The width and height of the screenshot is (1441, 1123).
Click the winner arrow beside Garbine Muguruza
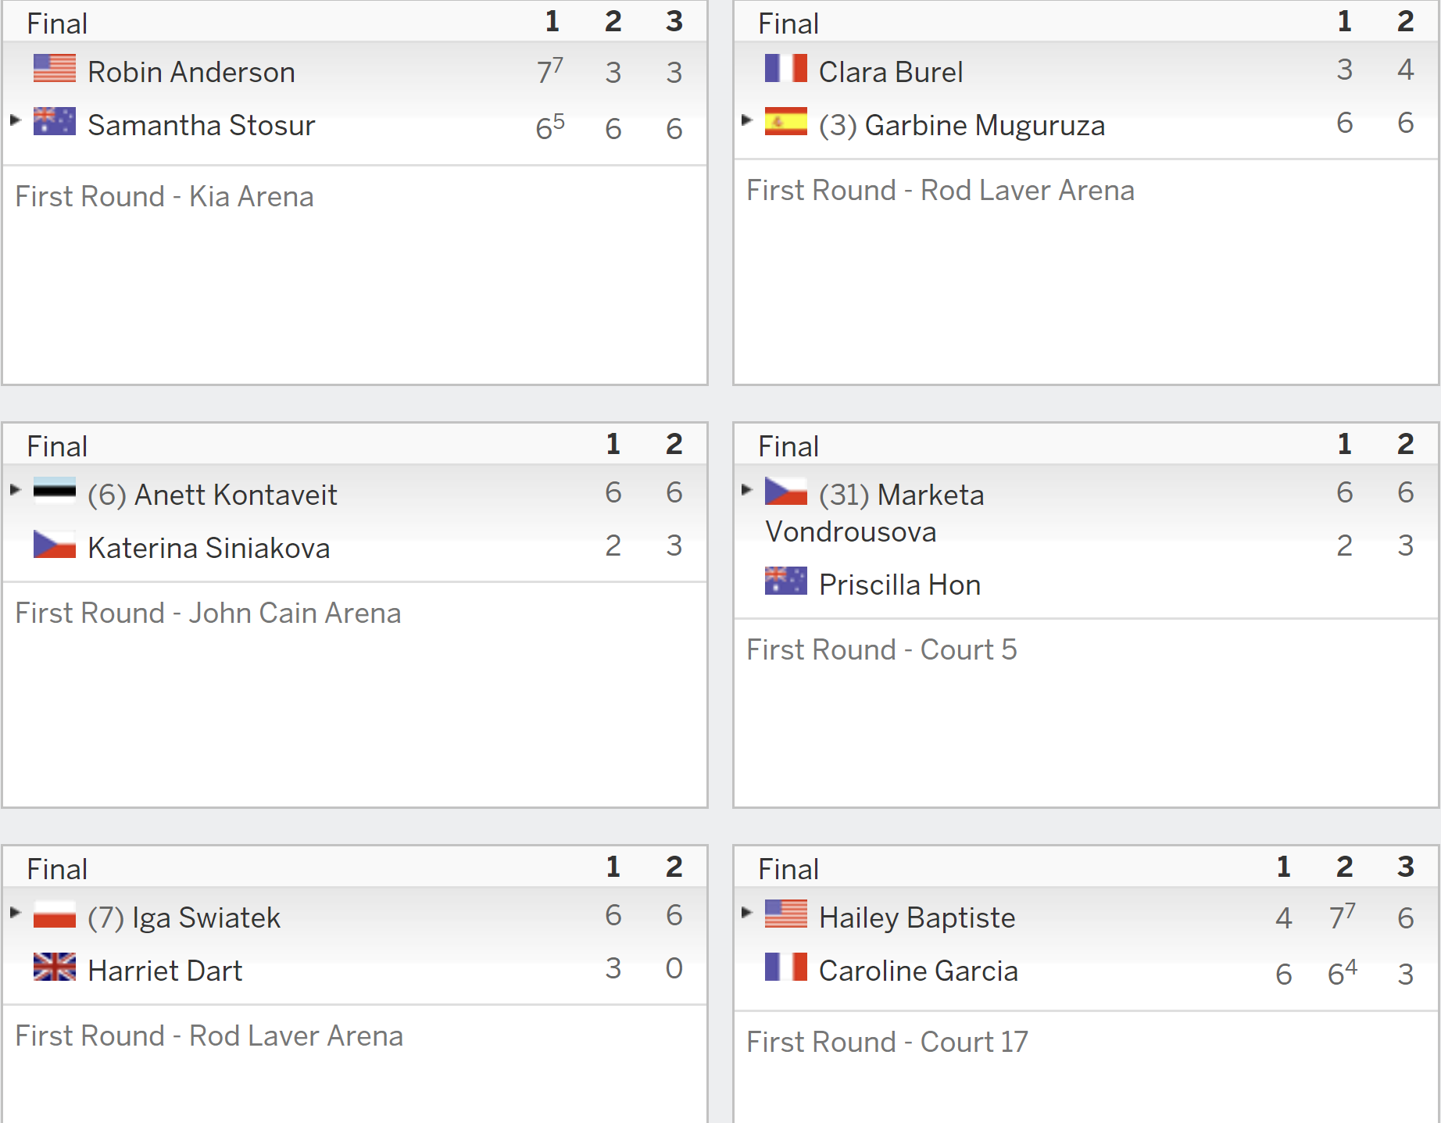point(746,120)
